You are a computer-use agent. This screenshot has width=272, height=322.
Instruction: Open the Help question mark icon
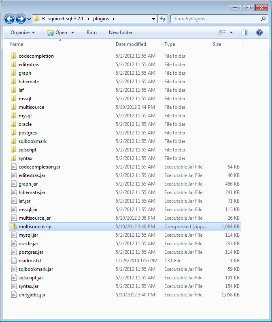point(259,32)
